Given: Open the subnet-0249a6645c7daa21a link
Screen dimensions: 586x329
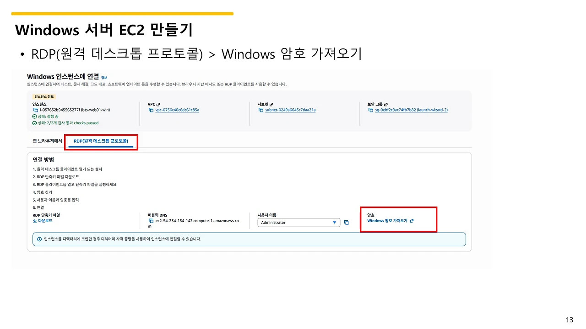Looking at the screenshot, I should pos(290,110).
